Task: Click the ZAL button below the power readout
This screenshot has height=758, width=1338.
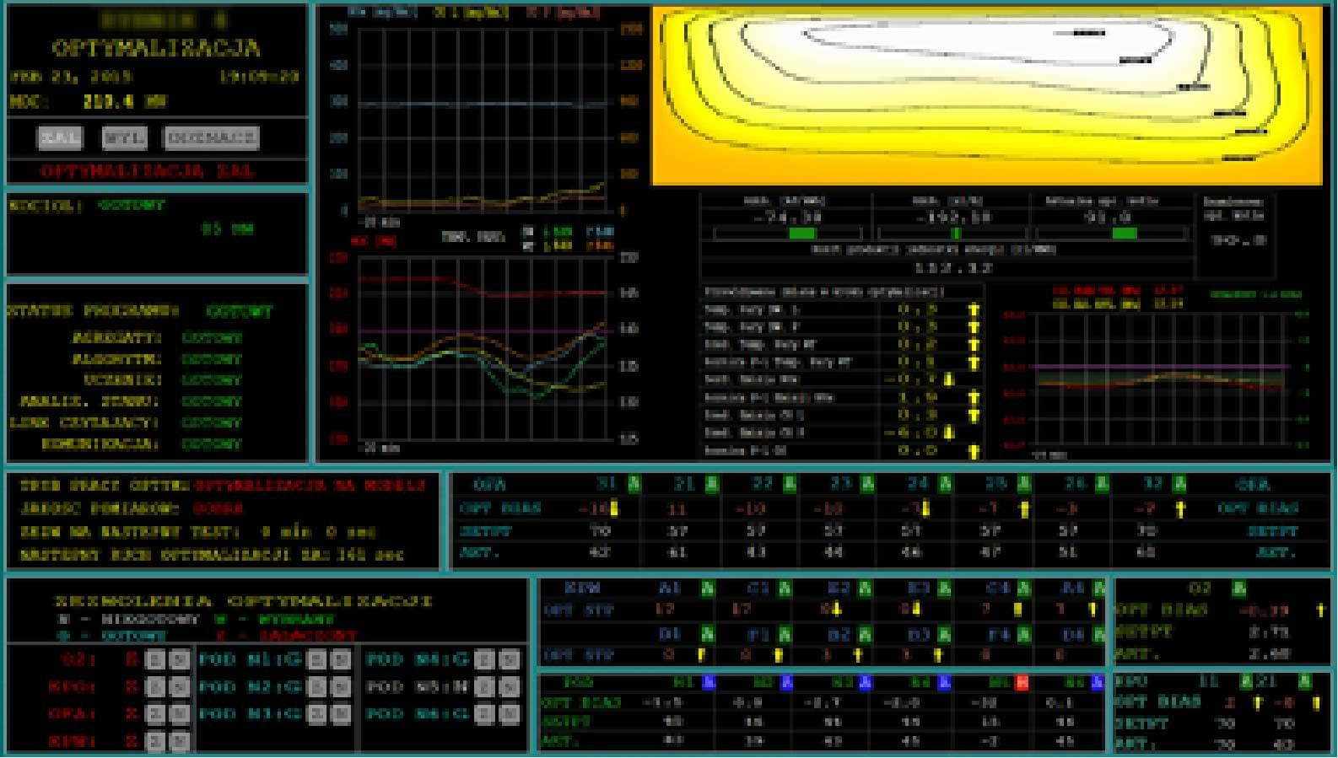Action: click(x=60, y=137)
